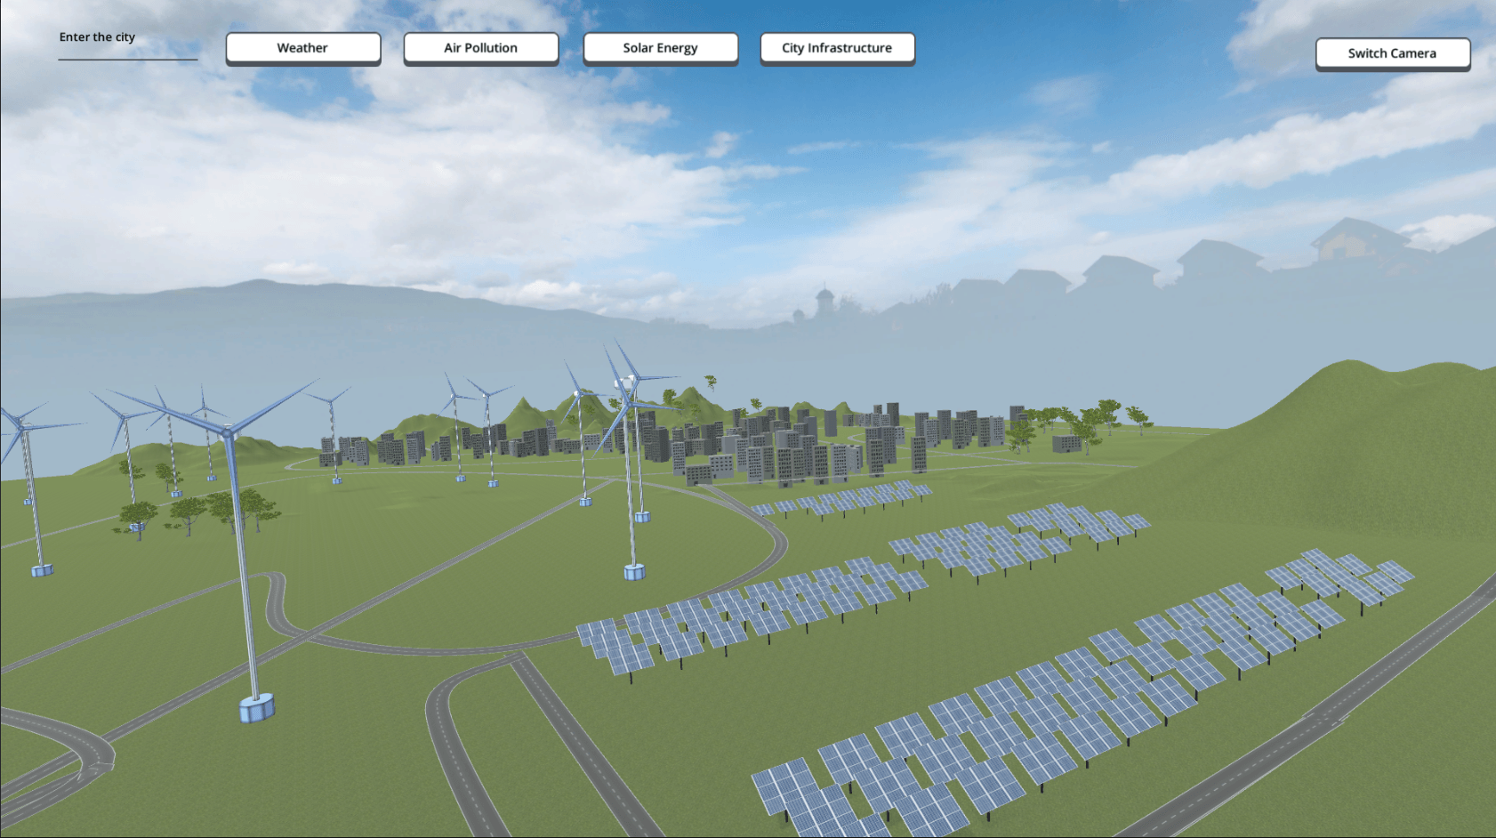
Task: Switch Camera view
Action: pos(1393,53)
